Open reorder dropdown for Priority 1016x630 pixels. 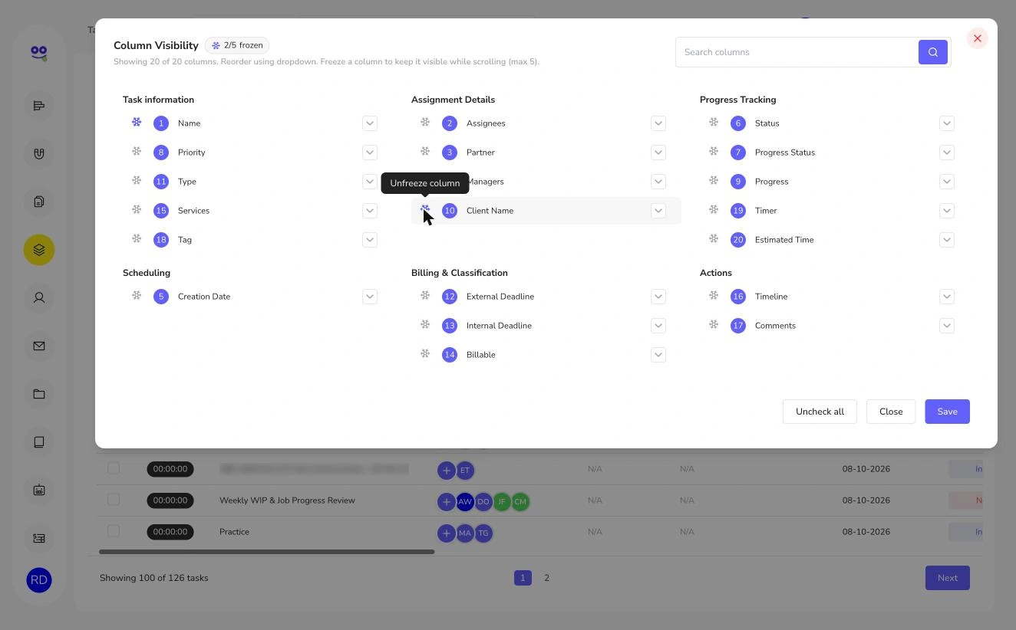[370, 153]
